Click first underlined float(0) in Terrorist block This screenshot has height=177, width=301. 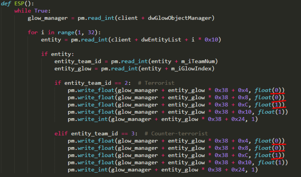(269, 90)
